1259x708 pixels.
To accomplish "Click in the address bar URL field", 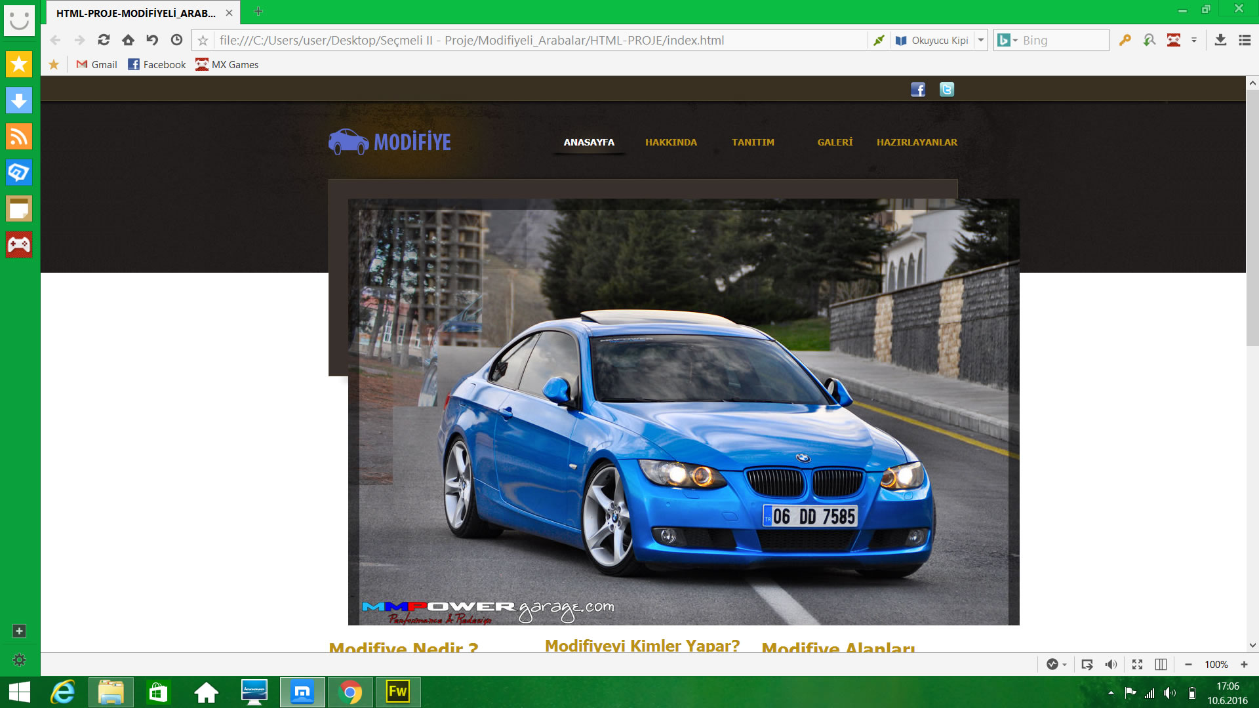I will [x=538, y=40].
